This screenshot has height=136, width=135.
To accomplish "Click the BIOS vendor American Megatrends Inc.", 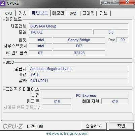I will pyautogui.click(x=78, y=69).
